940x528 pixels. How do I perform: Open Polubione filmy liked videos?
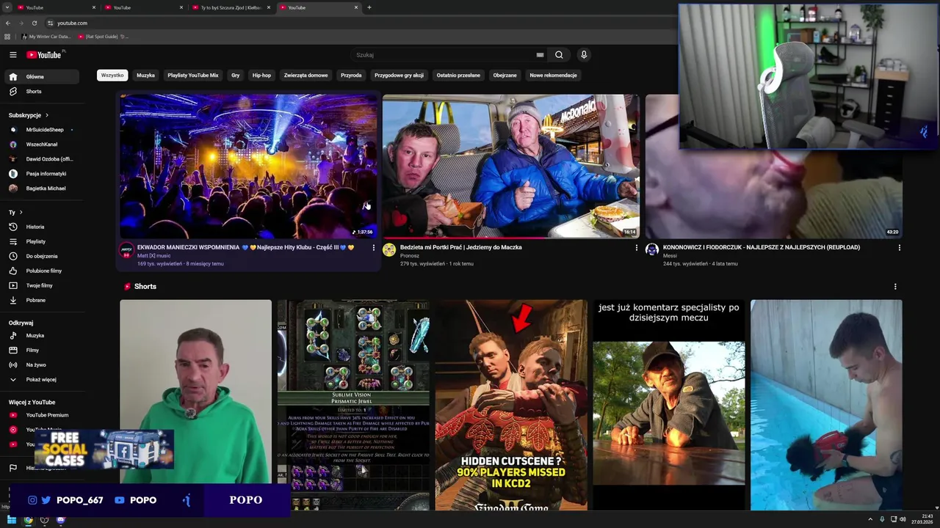click(x=43, y=271)
